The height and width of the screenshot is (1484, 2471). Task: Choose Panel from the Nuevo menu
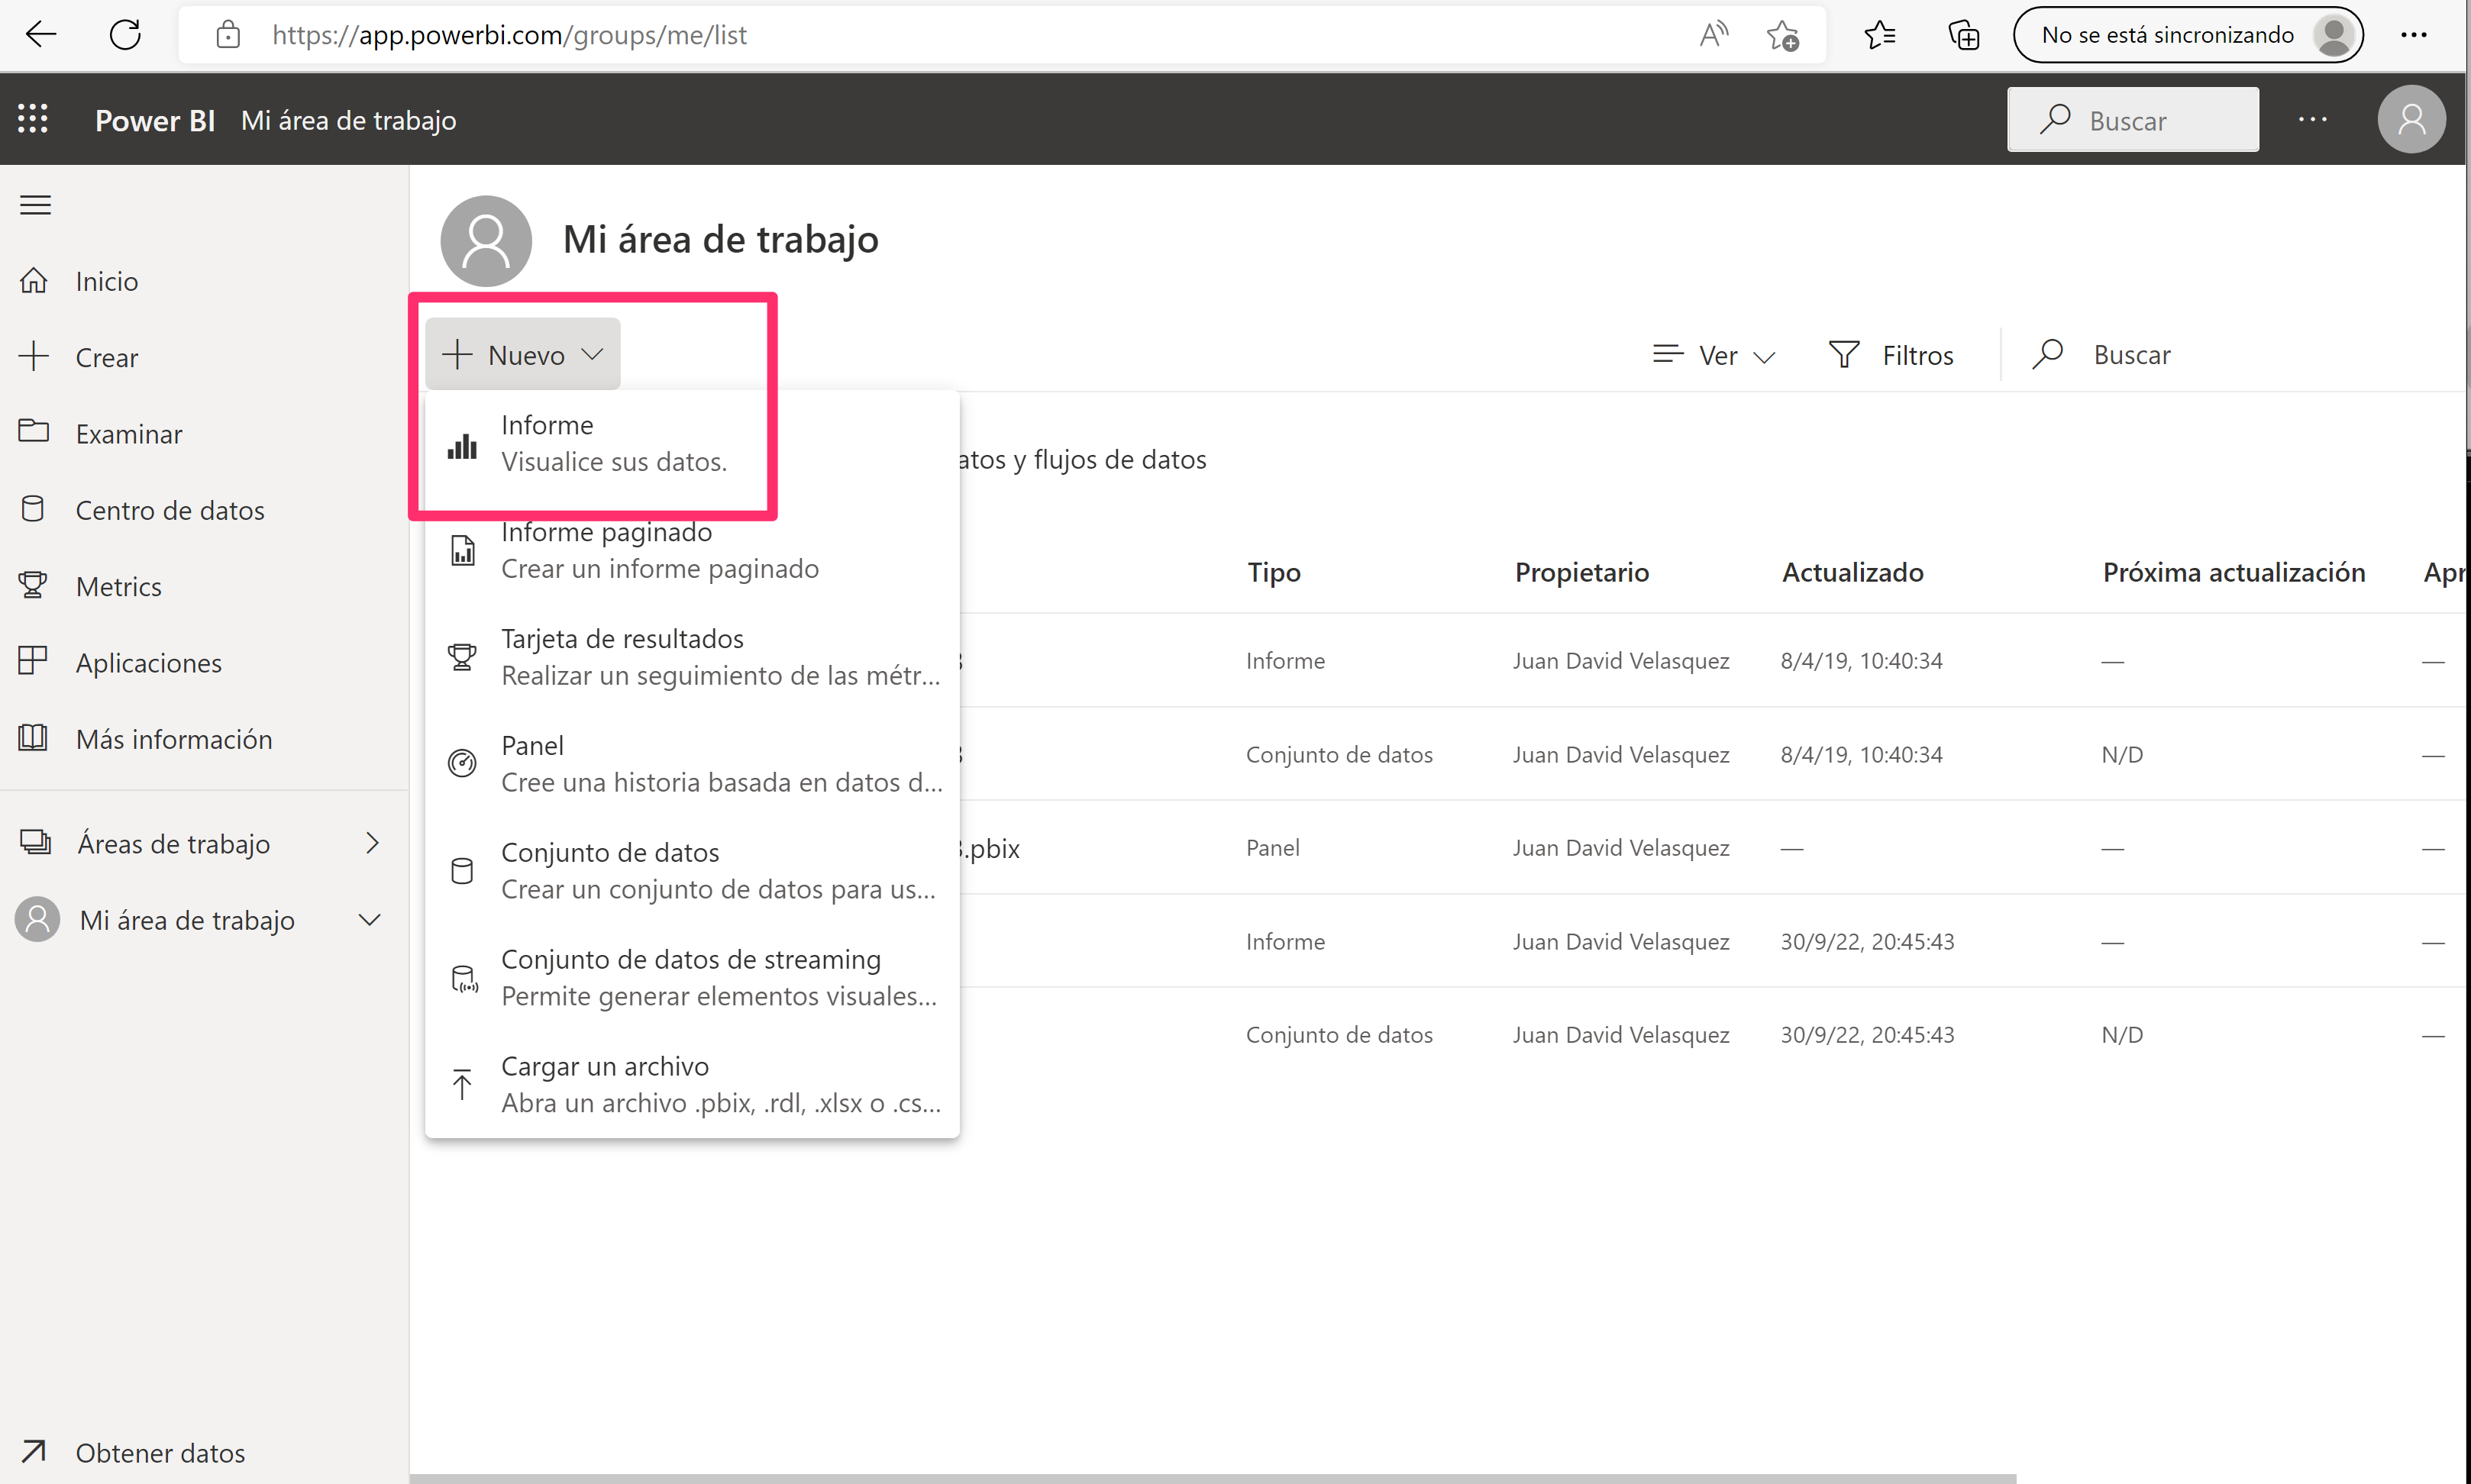(692, 765)
